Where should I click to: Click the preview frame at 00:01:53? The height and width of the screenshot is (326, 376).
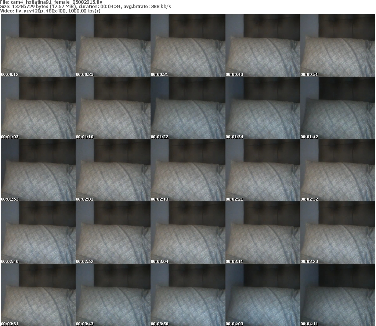tap(38, 170)
